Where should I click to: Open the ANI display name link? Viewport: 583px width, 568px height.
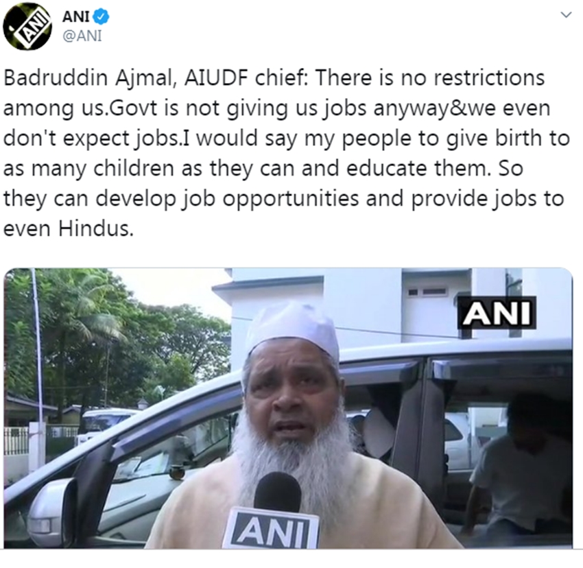tap(77, 16)
